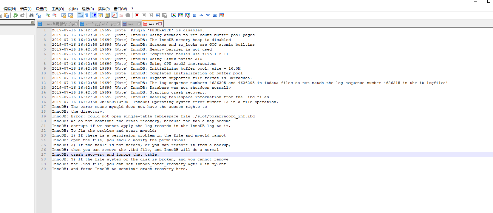Jump to first difference icon
Viewport: 493px width, 213px height.
point(194,15)
